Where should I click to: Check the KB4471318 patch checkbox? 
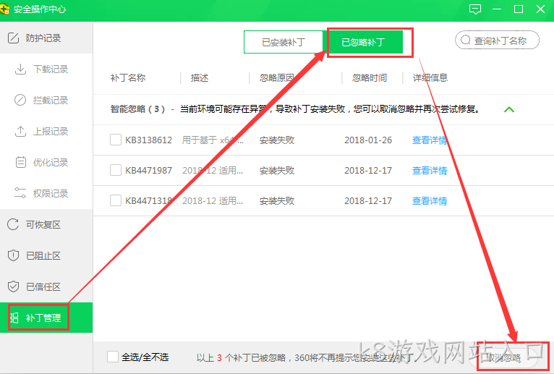pos(116,200)
